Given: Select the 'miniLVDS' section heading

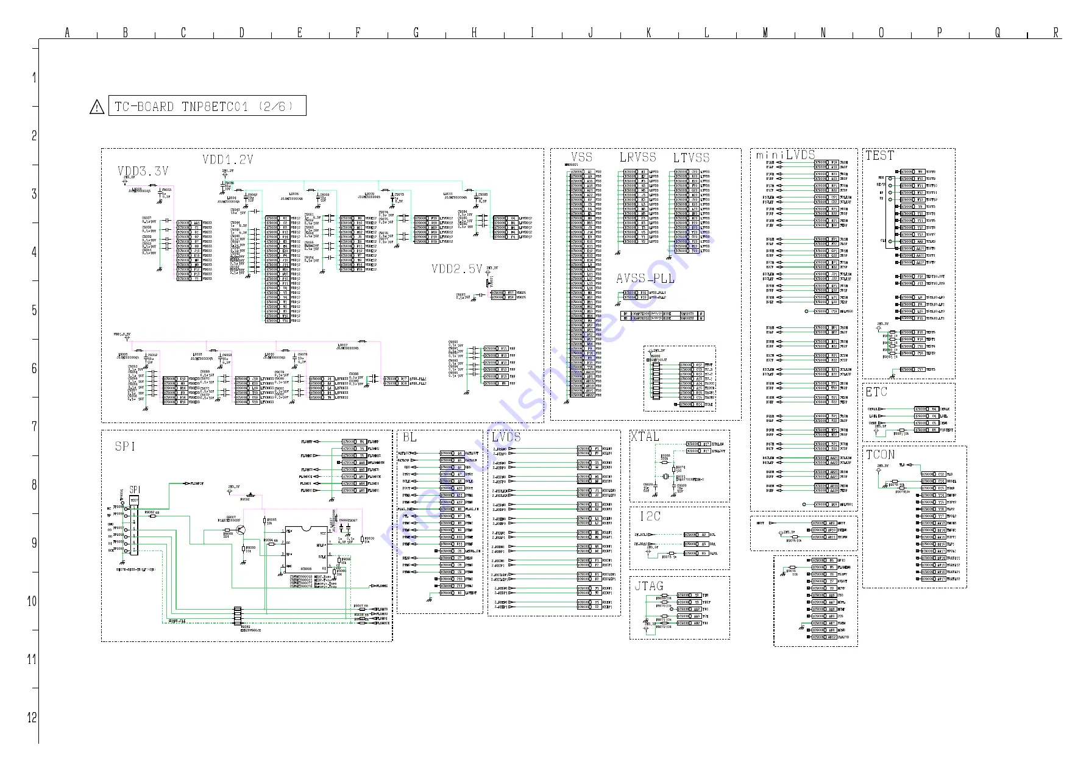Looking at the screenshot, I should click(786, 155).
